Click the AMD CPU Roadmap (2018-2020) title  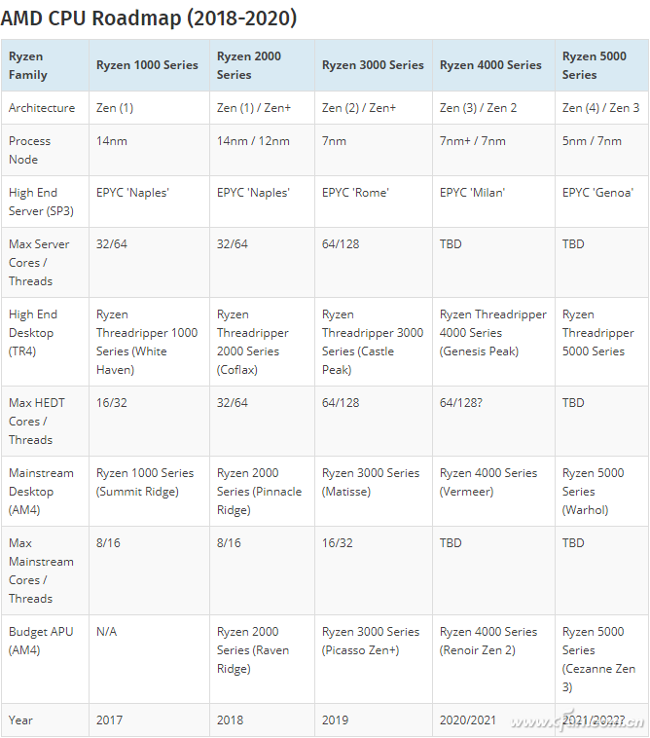[149, 18]
